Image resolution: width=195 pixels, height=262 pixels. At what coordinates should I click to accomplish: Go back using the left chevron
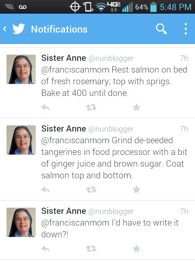click(x=5, y=29)
